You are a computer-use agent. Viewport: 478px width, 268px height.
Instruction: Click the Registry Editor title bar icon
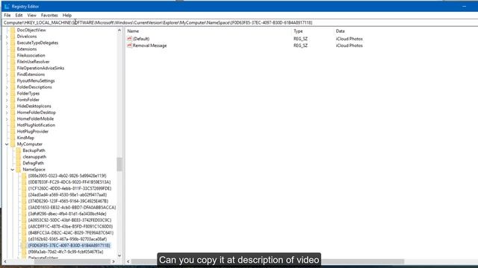[x=7, y=7]
